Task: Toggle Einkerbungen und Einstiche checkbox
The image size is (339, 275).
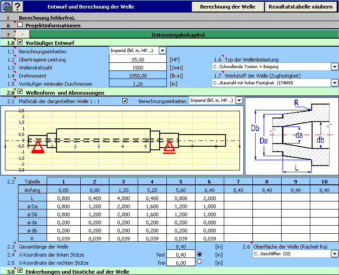Action: click(x=20, y=271)
